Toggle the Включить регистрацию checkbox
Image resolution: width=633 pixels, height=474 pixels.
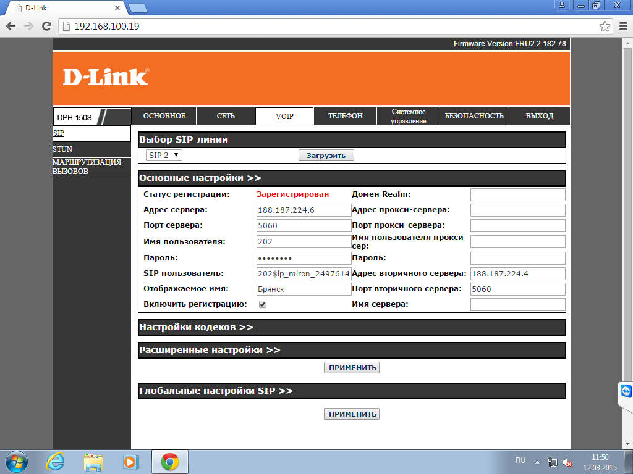tap(263, 304)
